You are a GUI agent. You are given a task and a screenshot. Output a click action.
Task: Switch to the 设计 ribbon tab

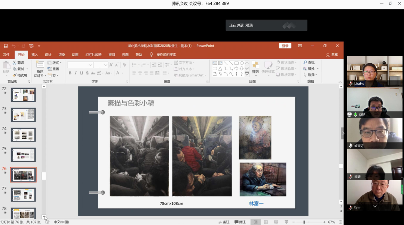(48, 55)
